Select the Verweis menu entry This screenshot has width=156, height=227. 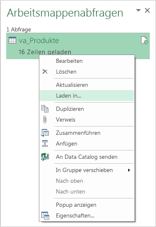pyautogui.click(x=87, y=119)
